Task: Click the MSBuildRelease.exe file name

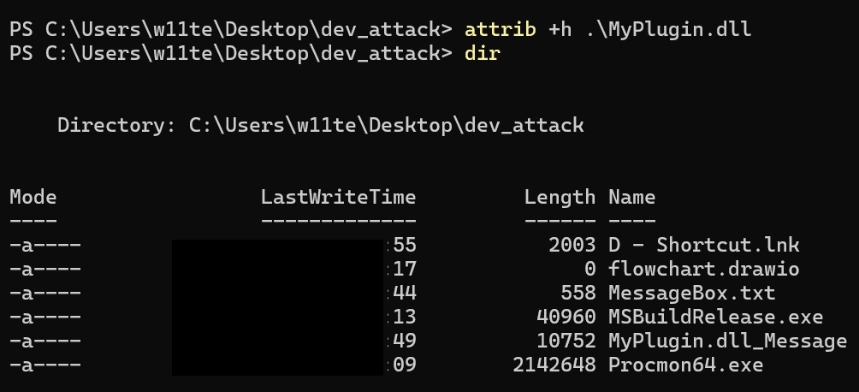Action: (715, 318)
